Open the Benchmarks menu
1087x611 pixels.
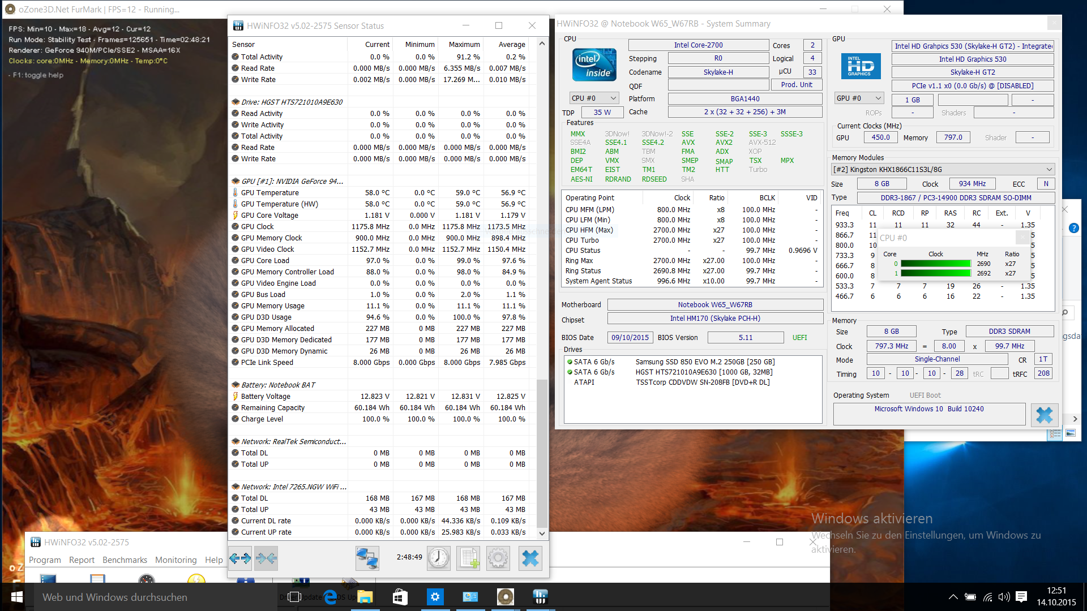pyautogui.click(x=125, y=560)
